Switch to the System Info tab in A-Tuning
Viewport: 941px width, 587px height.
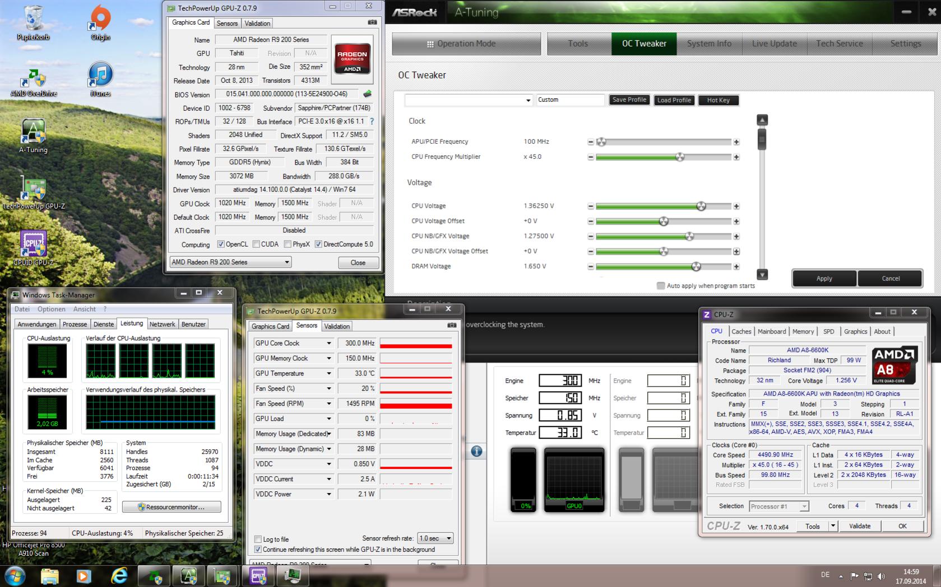(x=709, y=44)
